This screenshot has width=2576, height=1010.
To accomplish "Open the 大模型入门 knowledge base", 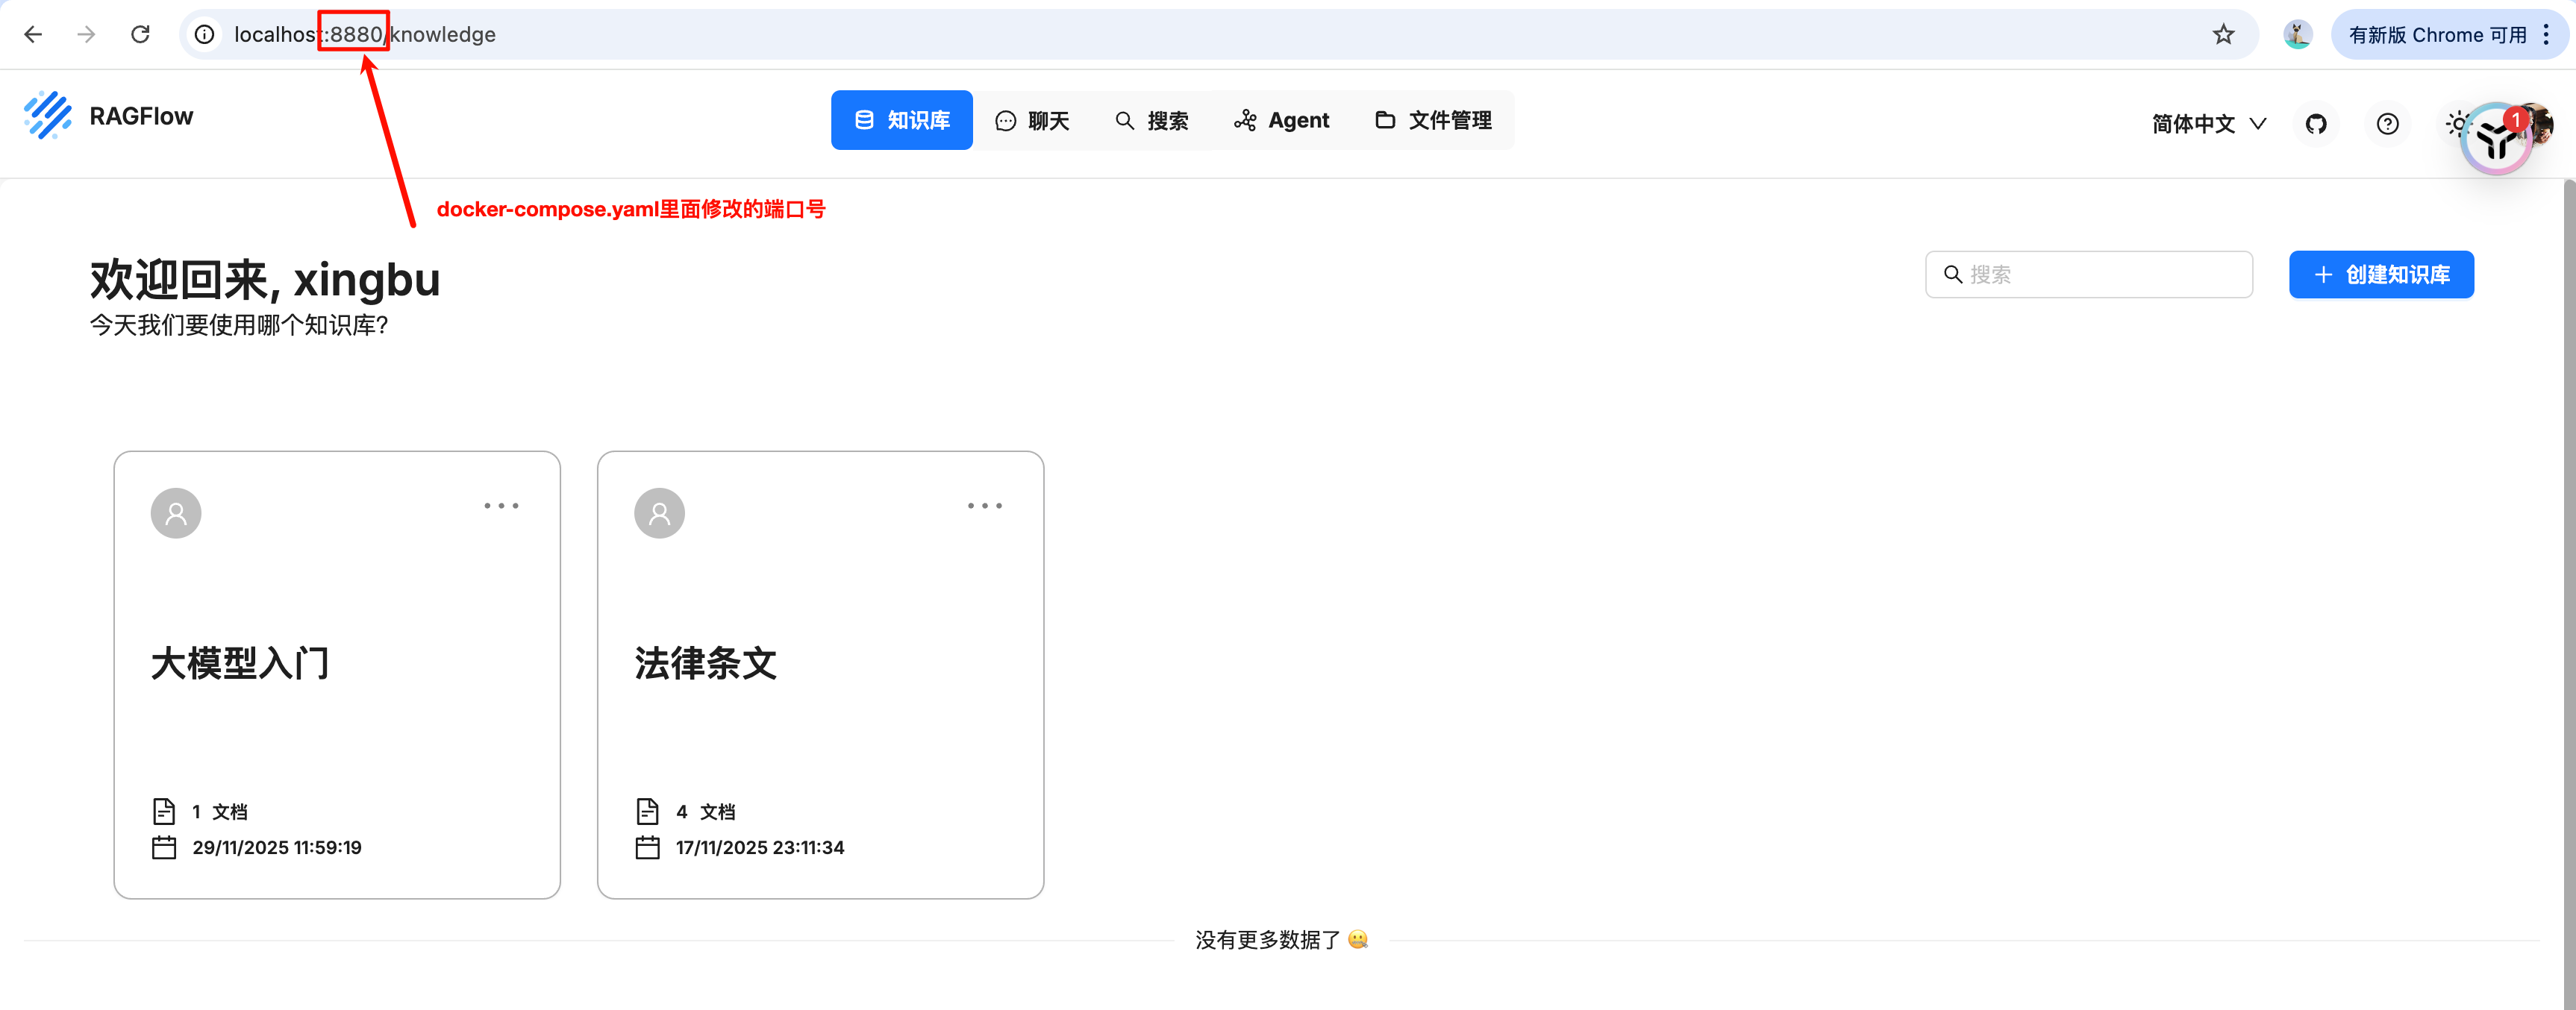I will pyautogui.click(x=337, y=674).
